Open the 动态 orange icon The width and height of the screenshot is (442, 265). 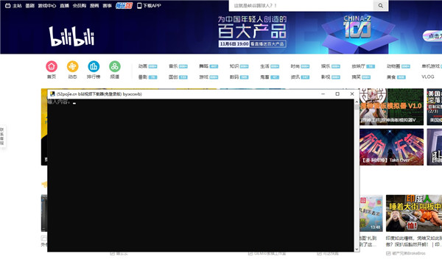72,66
